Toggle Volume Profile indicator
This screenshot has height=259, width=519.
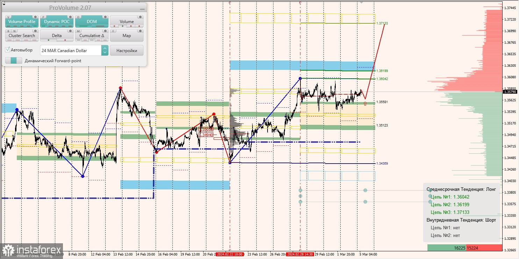click(x=22, y=22)
